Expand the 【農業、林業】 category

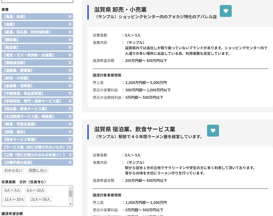(37, 17)
